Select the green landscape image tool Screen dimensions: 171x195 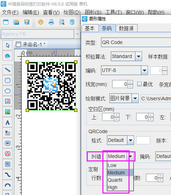[8, 112]
